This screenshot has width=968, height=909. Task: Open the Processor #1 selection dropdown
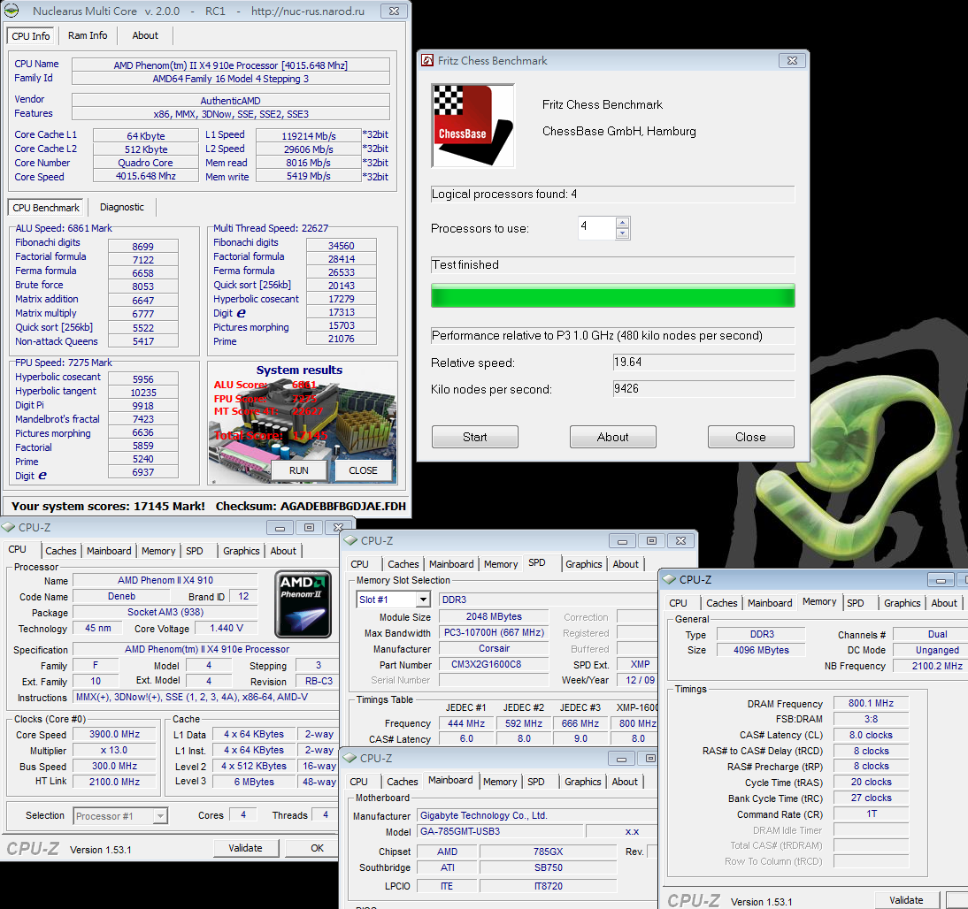tap(160, 816)
